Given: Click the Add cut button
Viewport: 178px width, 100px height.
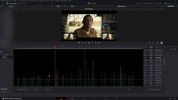Looking at the screenshot, I should pos(36,89).
